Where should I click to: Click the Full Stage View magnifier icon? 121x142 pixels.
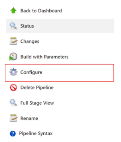click(13, 103)
